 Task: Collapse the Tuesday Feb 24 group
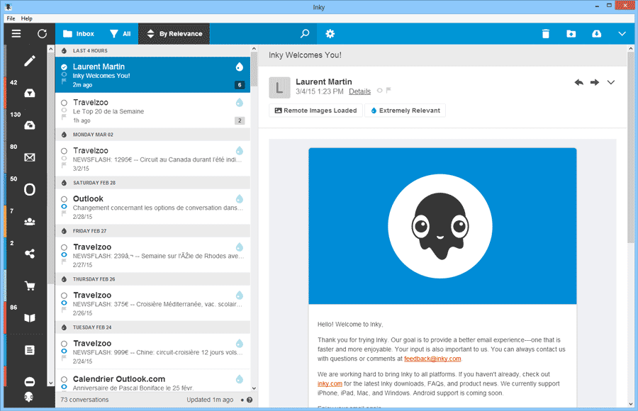[x=152, y=327]
